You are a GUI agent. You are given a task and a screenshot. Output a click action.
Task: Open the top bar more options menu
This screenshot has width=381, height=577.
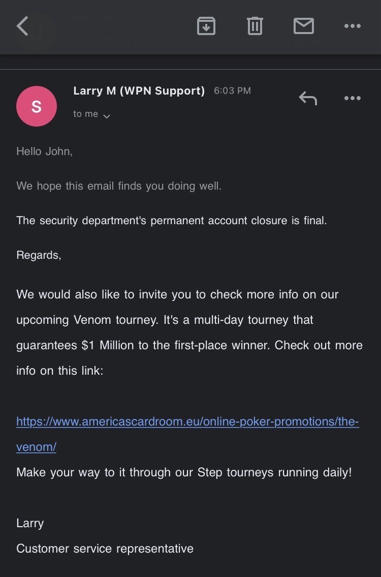(352, 26)
